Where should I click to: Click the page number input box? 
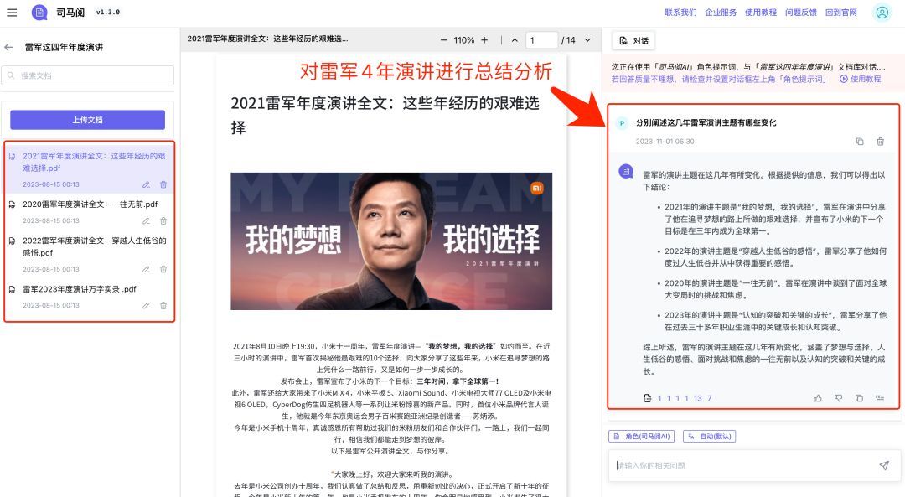(541, 40)
